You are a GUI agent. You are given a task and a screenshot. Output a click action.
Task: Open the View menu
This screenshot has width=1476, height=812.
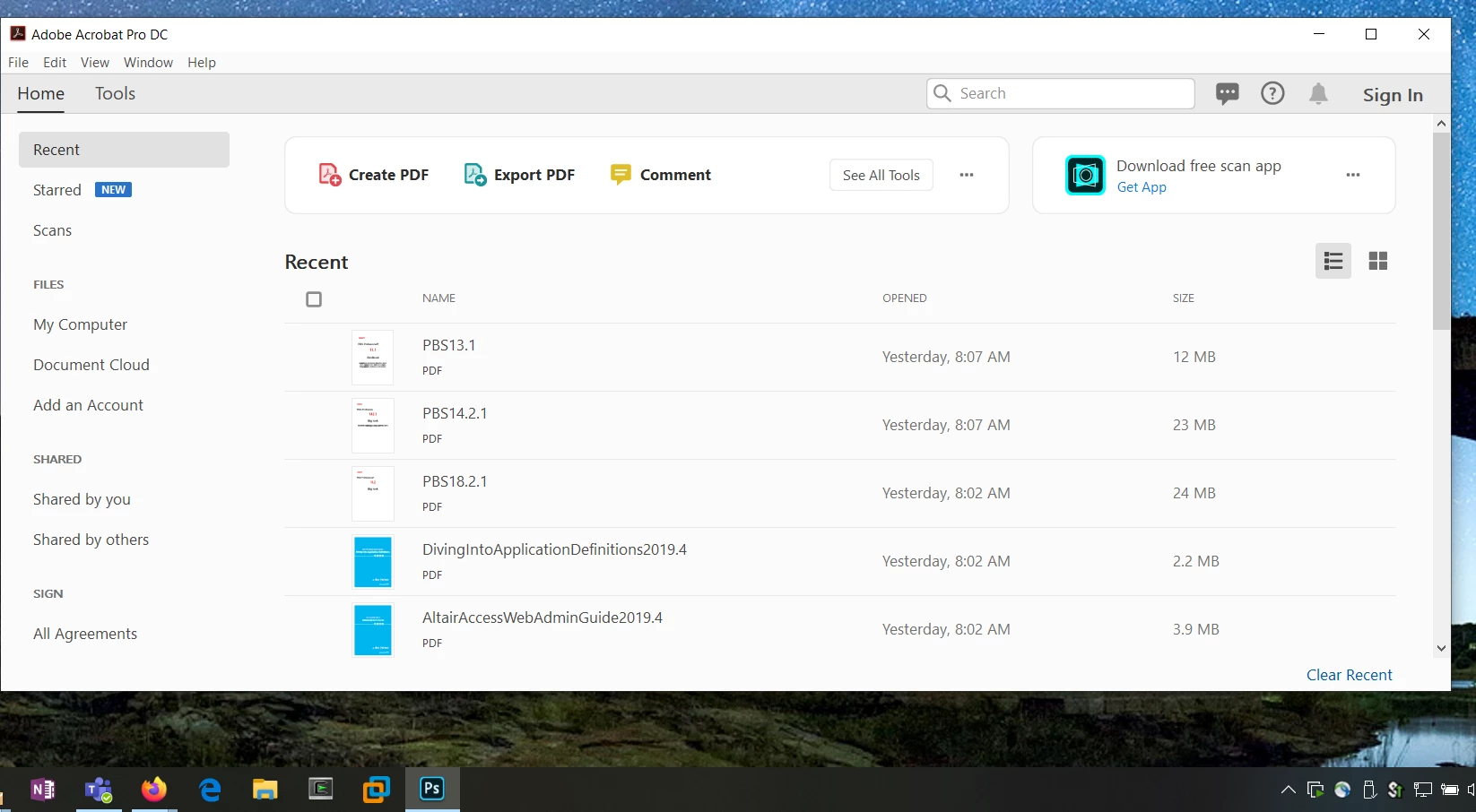tap(95, 63)
